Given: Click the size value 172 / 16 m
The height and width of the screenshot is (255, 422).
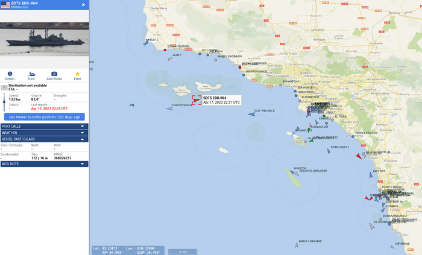Looking at the screenshot, I should pyautogui.click(x=40, y=158).
